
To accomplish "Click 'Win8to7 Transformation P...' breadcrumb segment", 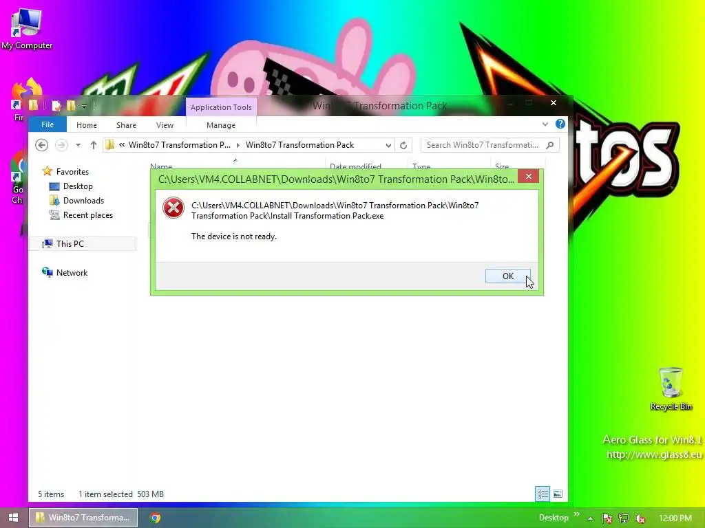I will pos(180,144).
